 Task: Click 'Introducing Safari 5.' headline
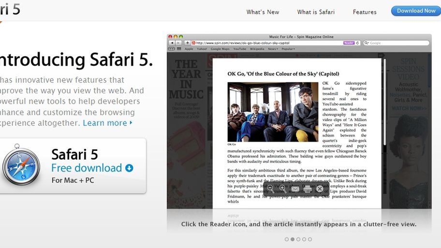tap(76, 60)
